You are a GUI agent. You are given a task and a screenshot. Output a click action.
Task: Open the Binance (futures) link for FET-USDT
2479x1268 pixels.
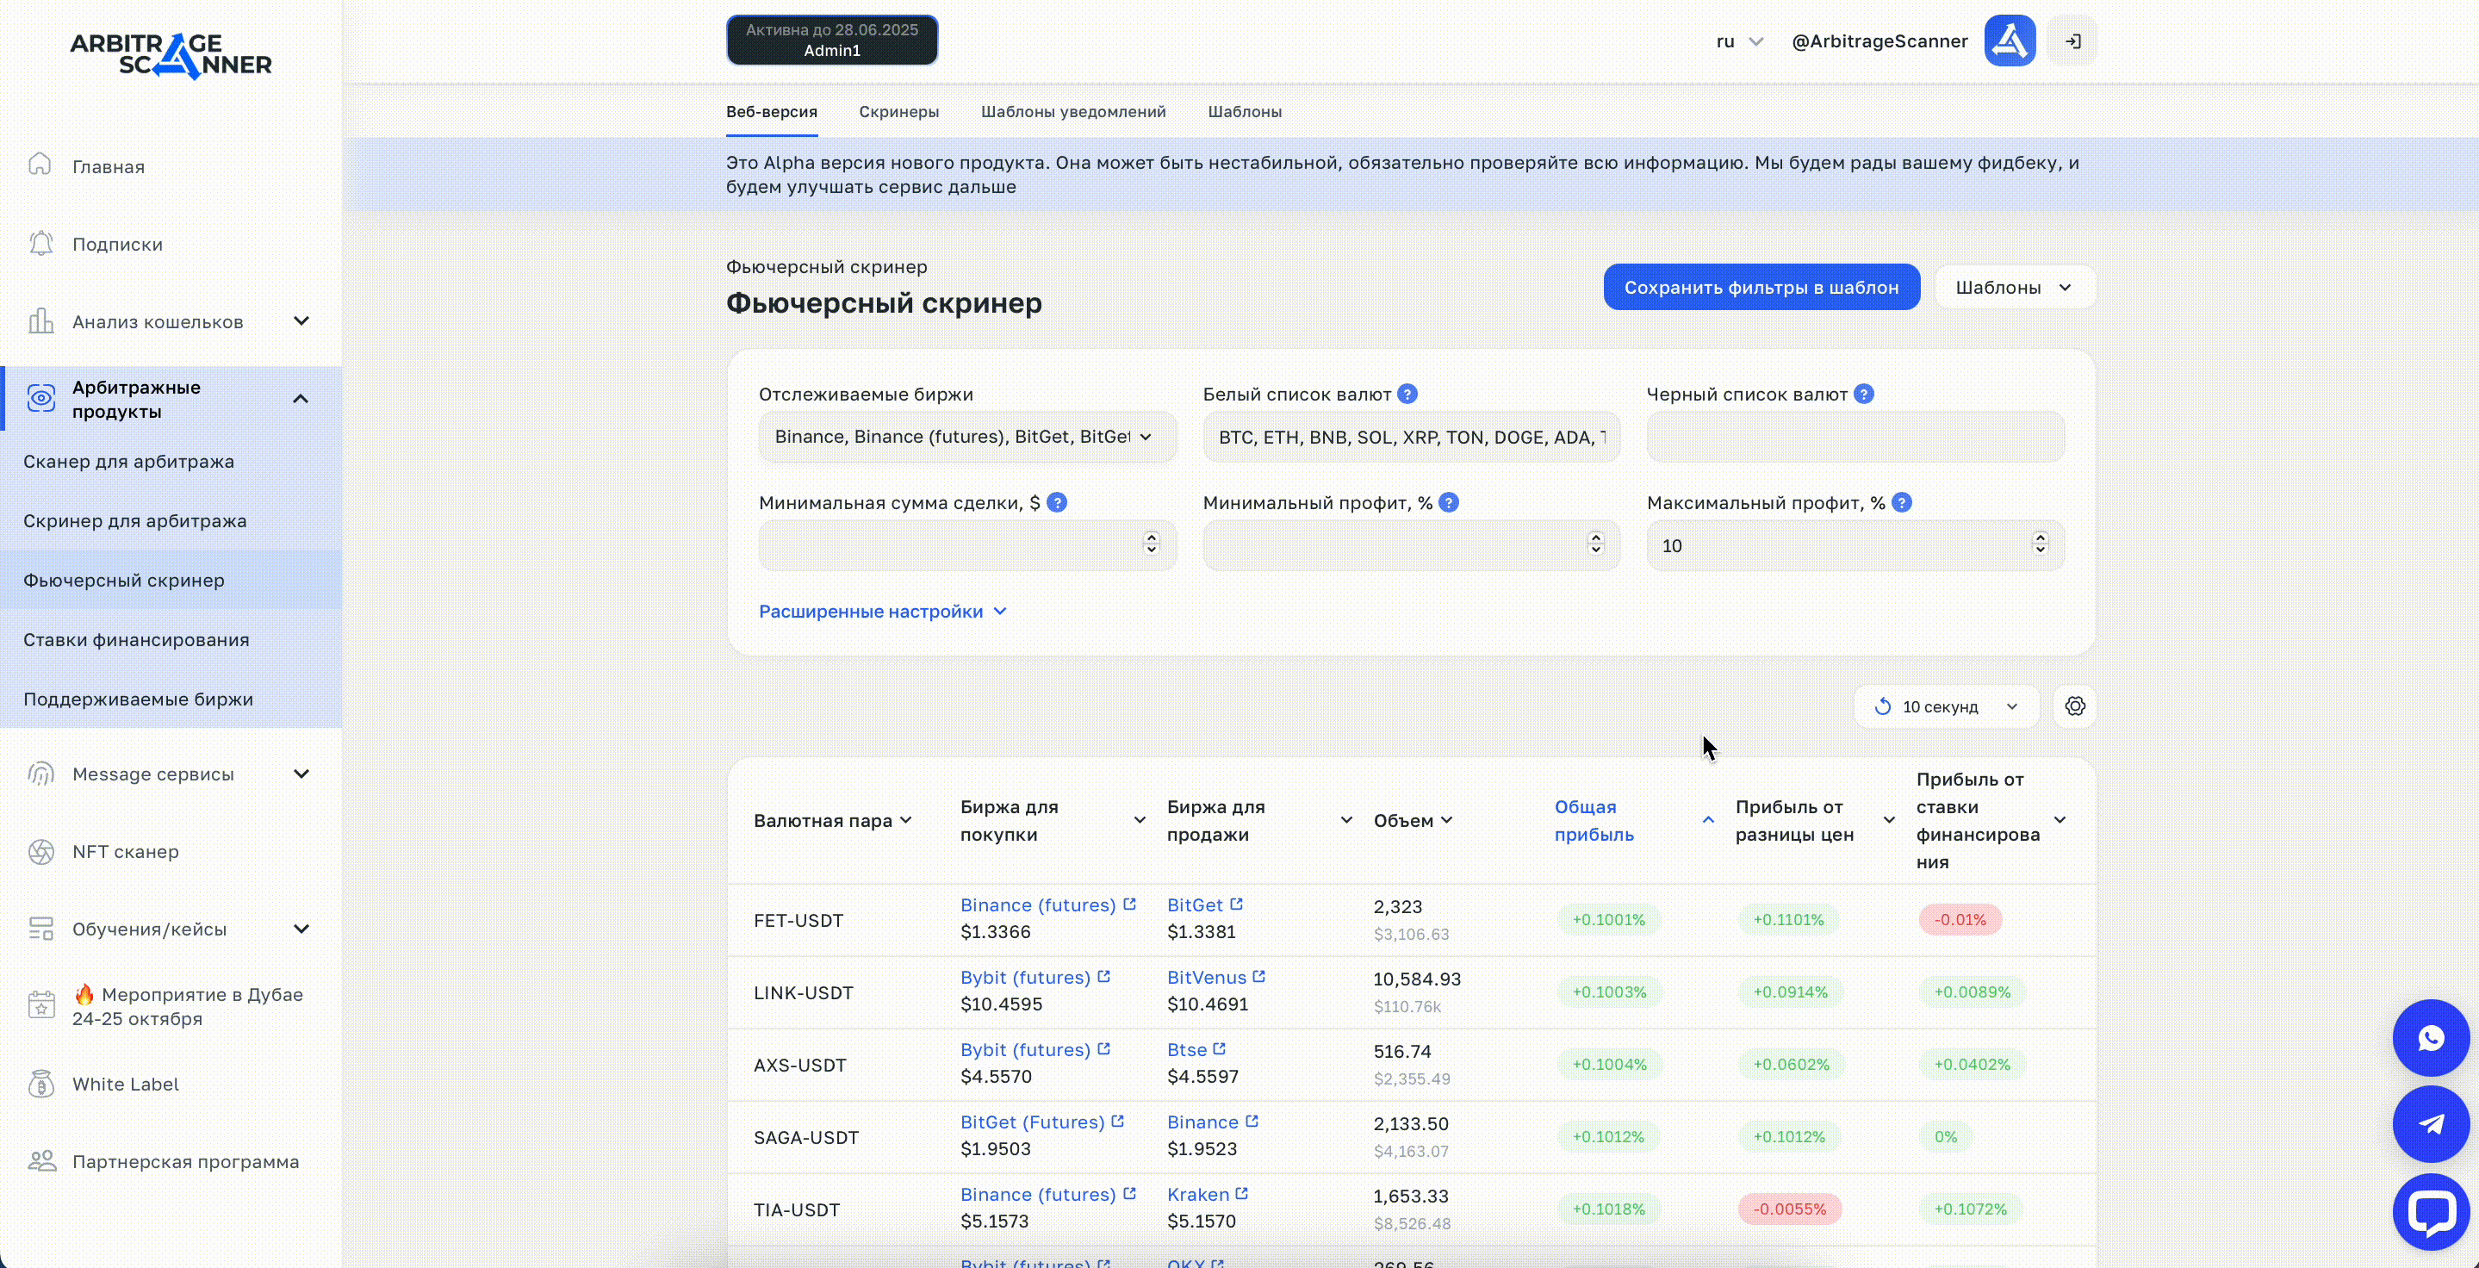(1037, 905)
